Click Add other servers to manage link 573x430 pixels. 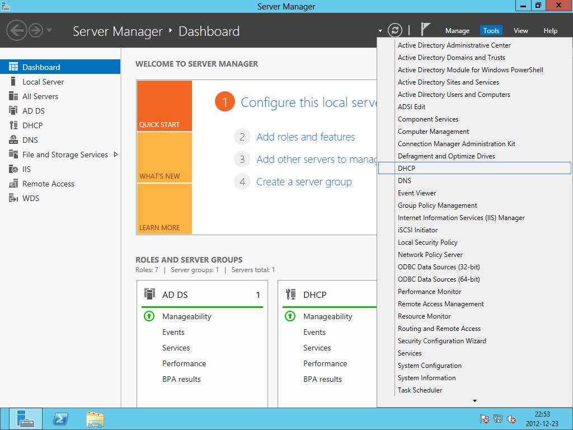317,160
